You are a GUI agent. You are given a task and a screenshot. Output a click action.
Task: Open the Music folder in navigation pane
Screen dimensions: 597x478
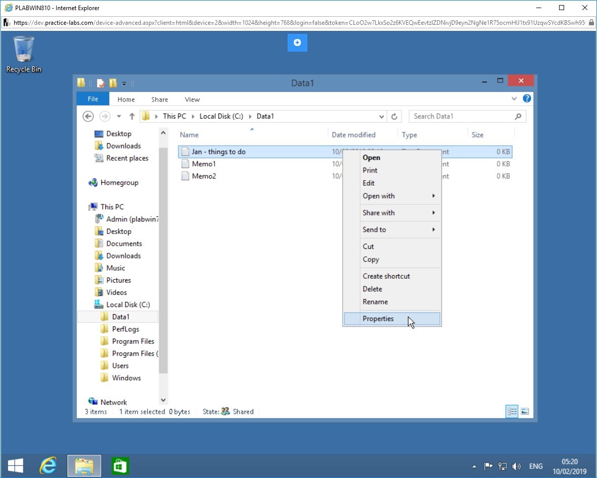(x=110, y=268)
